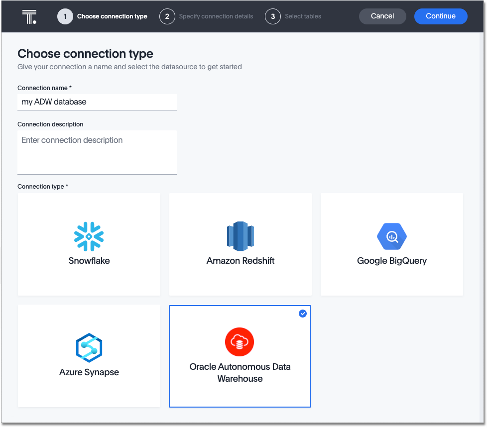The width and height of the screenshot is (487, 428).
Task: Choose the Oracle Autonomous Data Warehouse label
Action: point(240,373)
